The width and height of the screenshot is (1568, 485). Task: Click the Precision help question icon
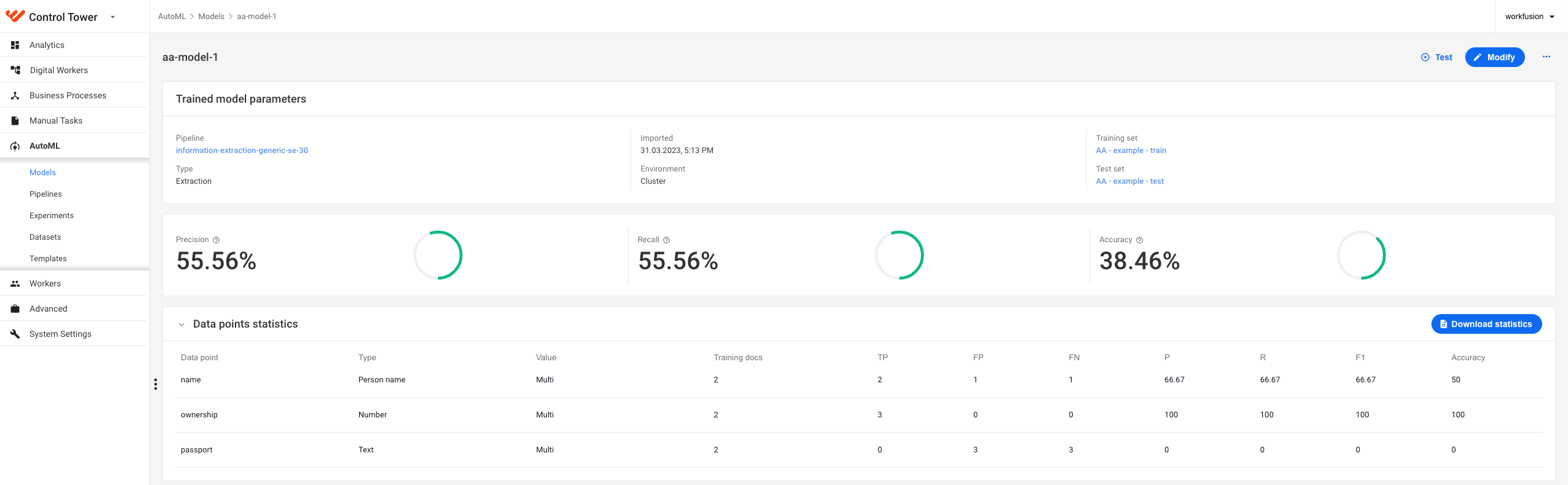(x=216, y=240)
